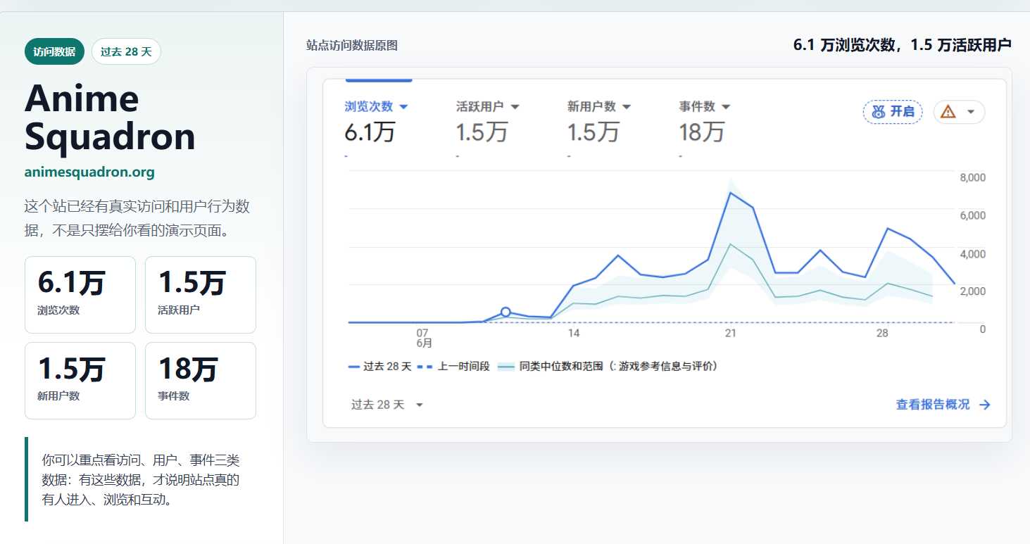Viewport: 1030px width, 544px height.
Task: Click the 8,000 y-axis label
Action: pos(973,177)
